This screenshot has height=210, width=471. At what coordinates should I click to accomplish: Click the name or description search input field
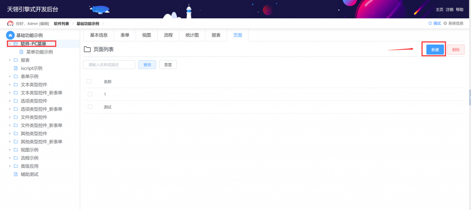(109, 65)
